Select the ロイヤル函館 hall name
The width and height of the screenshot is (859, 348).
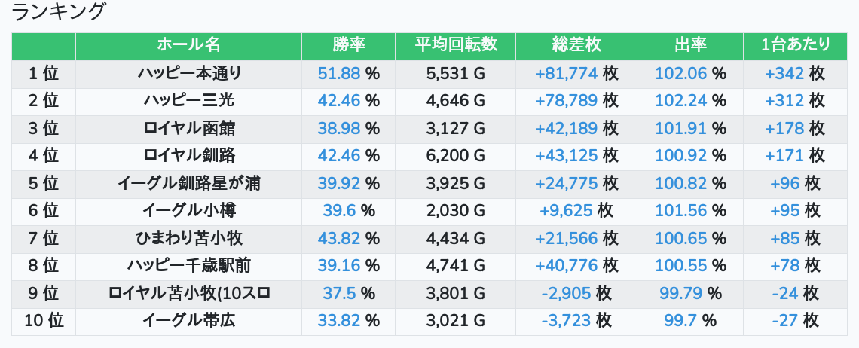189,128
